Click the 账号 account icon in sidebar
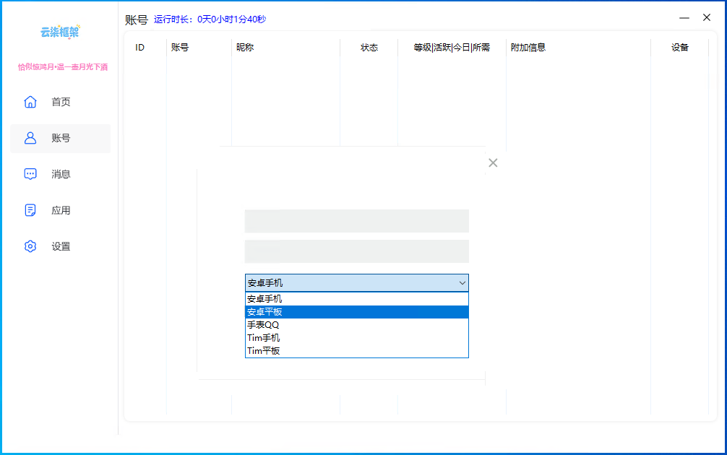This screenshot has width=727, height=455. point(30,138)
